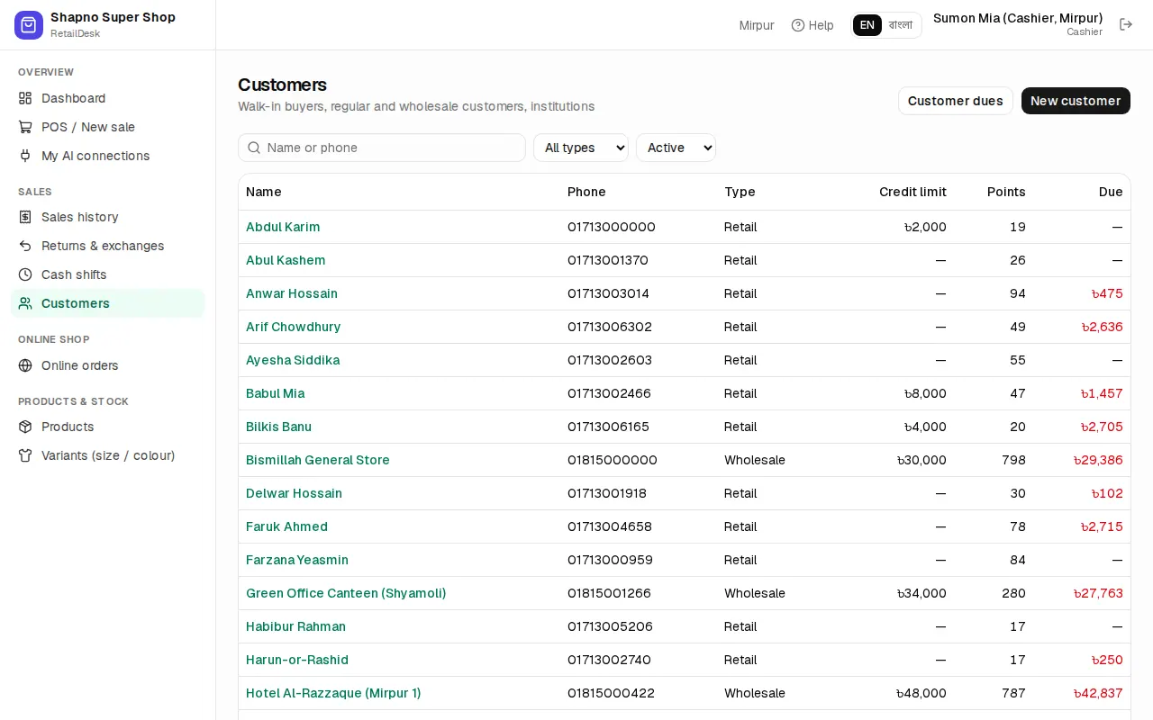Open Sales history page

[x=108, y=217]
